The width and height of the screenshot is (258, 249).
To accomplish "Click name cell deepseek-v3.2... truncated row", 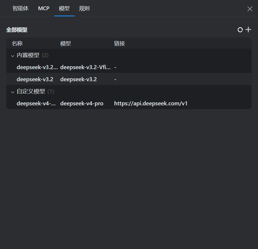I will pyautogui.click(x=37, y=67).
